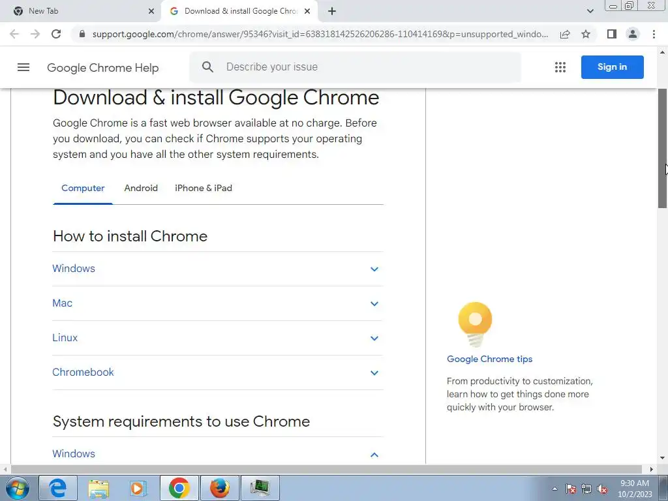668x501 pixels.
Task: Click the 'Download & install Google Chrome' heading
Action: click(x=216, y=98)
